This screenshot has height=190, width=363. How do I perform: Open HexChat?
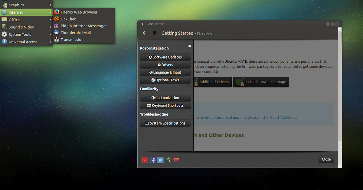pos(68,19)
